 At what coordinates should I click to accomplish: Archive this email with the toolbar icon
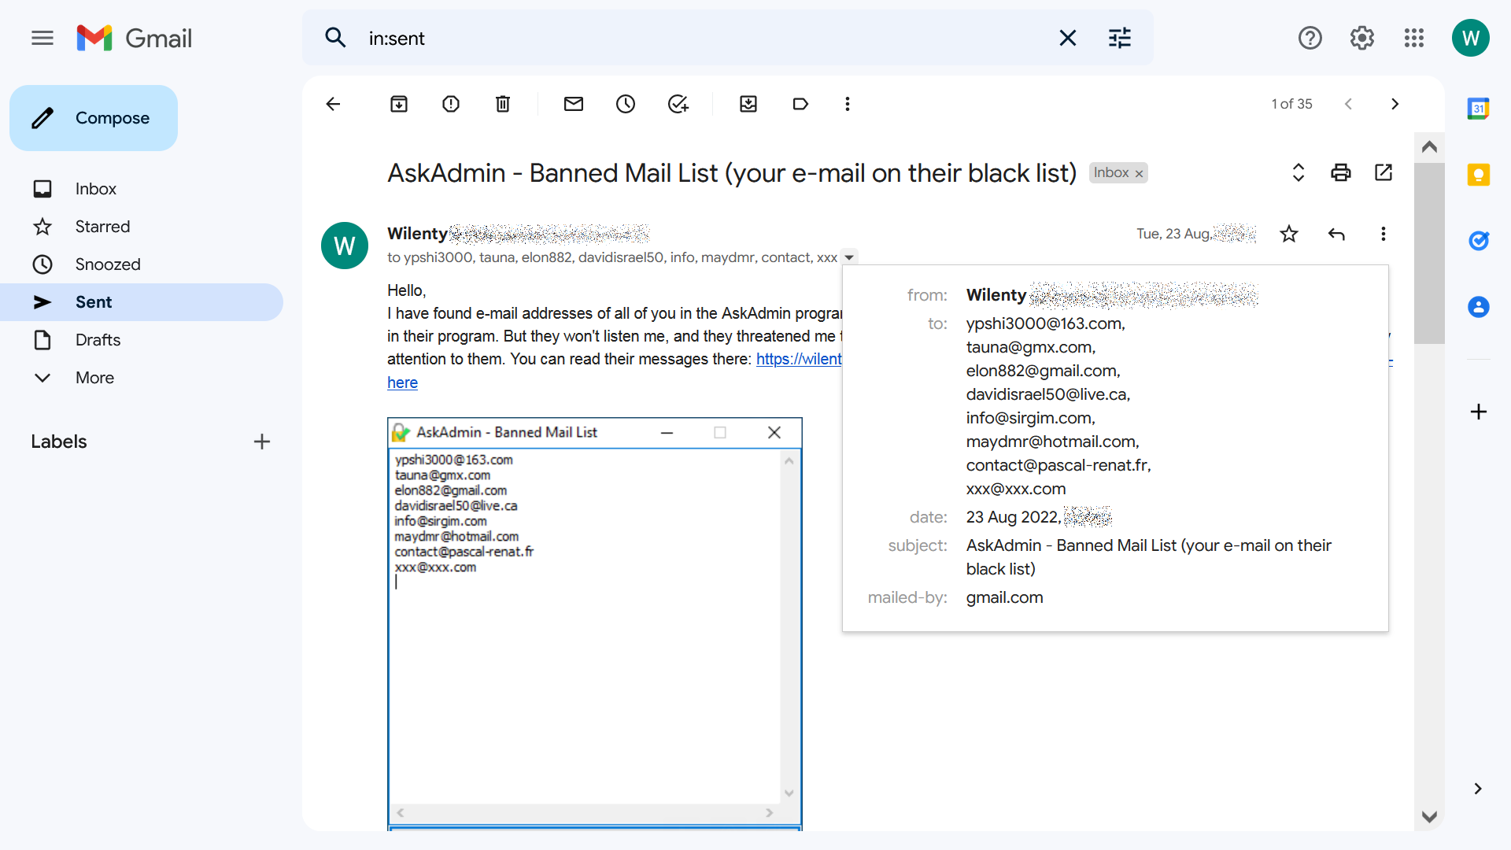point(399,104)
